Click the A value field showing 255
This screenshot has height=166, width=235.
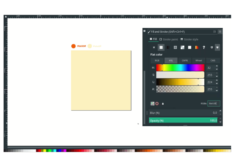click(x=211, y=89)
